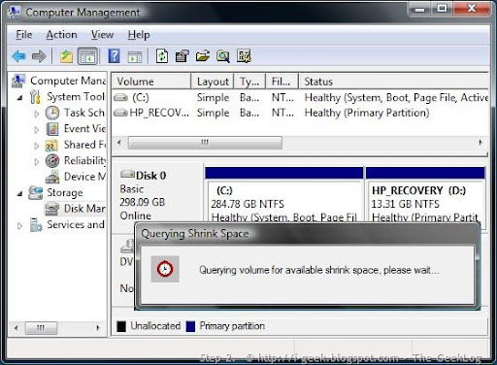Click the Up one level folder icon
The height and width of the screenshot is (365, 497).
(67, 56)
